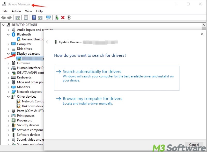
Task: Select the Unknown device tree item
Action: pyautogui.click(x=32, y=106)
